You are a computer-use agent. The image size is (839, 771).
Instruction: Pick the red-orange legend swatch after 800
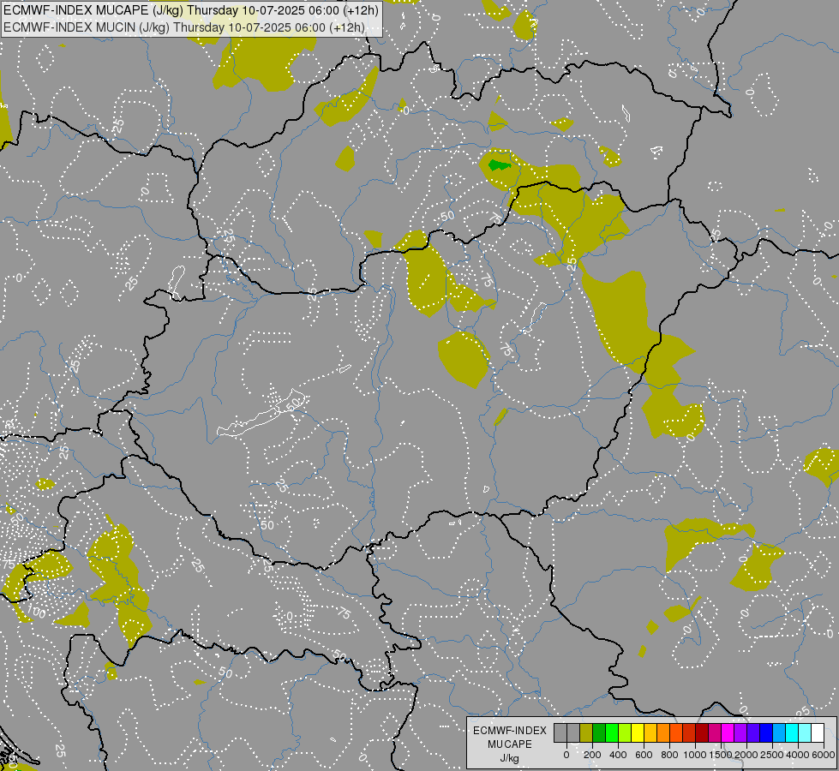click(676, 733)
